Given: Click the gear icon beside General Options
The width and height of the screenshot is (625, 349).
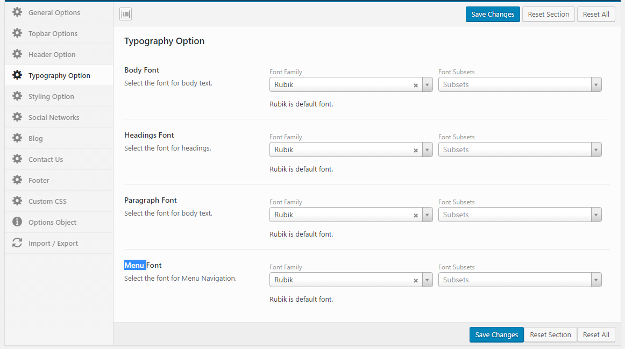Looking at the screenshot, I should (17, 12).
